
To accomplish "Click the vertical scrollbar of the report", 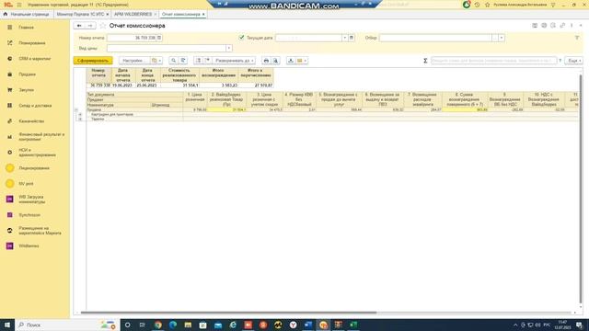I will point(581,188).
